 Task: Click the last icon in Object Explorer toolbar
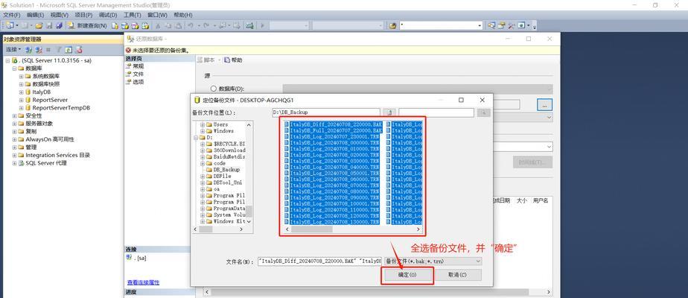(x=79, y=50)
